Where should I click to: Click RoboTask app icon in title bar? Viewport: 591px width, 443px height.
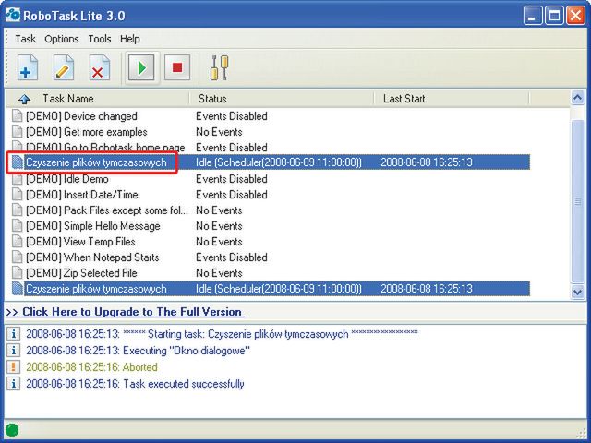click(13, 15)
